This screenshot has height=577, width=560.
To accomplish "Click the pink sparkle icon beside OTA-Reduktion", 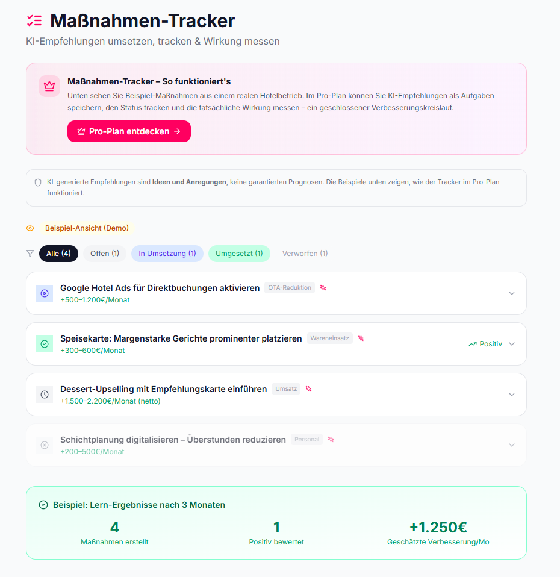I will coord(323,288).
